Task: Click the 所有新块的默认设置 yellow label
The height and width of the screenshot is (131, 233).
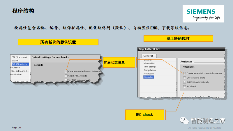Action: coord(58,42)
